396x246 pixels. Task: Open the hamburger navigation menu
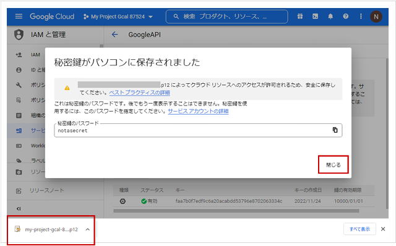click(x=19, y=17)
